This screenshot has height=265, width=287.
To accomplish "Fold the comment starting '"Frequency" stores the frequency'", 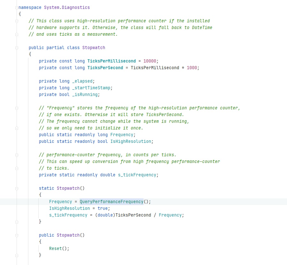I will pyautogui.click(x=17, y=108).
